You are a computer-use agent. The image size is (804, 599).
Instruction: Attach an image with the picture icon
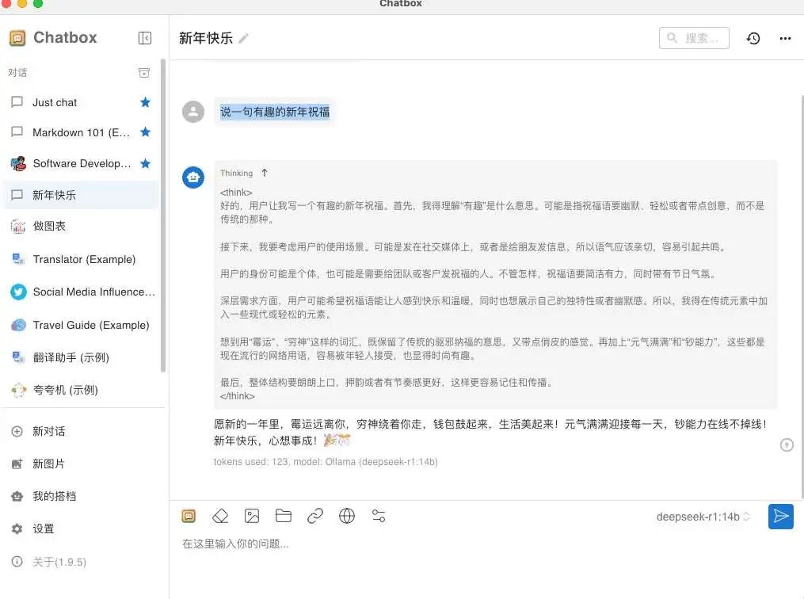(252, 516)
